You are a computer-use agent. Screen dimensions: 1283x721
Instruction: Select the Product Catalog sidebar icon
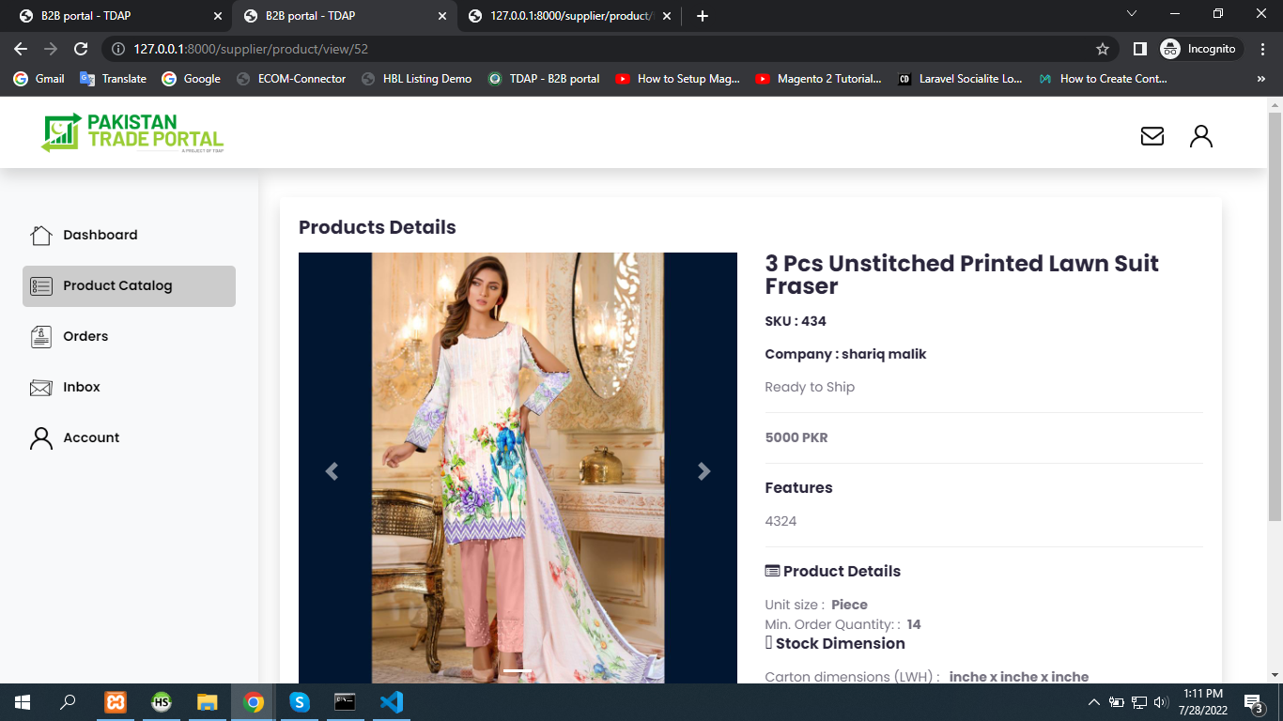click(39, 285)
